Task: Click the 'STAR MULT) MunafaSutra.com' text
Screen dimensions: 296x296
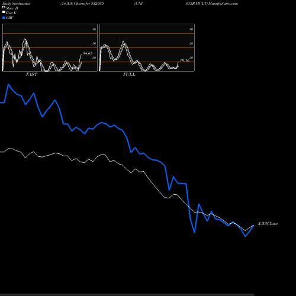Action: coord(211,4)
